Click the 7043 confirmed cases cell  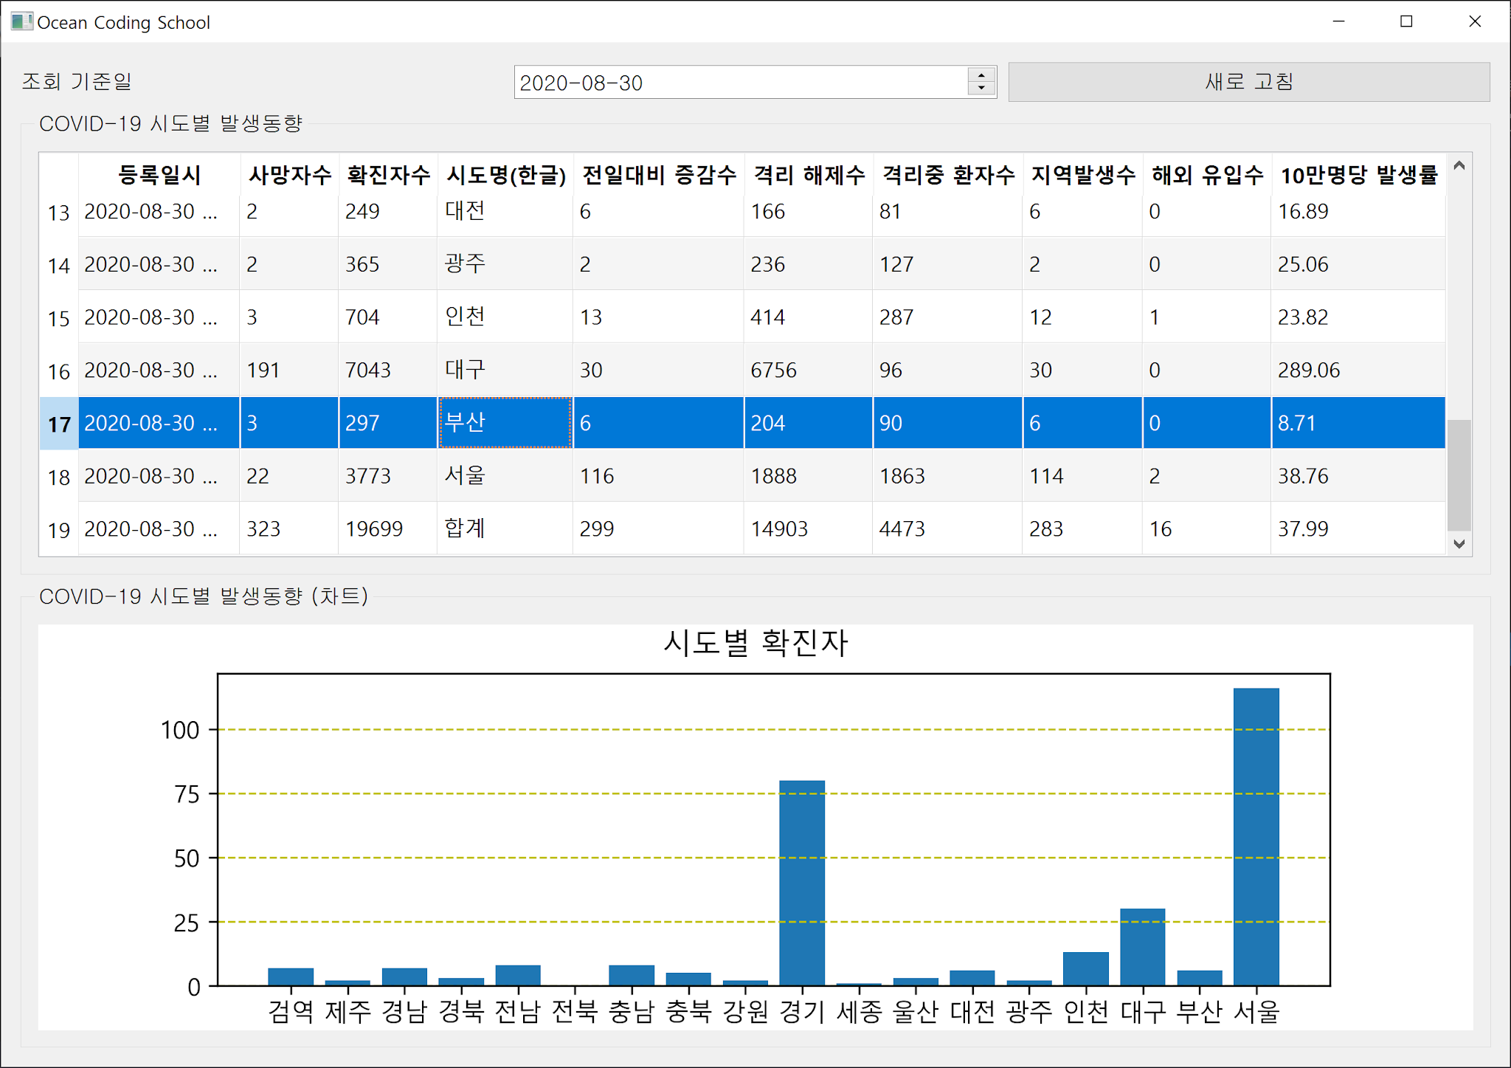point(388,370)
